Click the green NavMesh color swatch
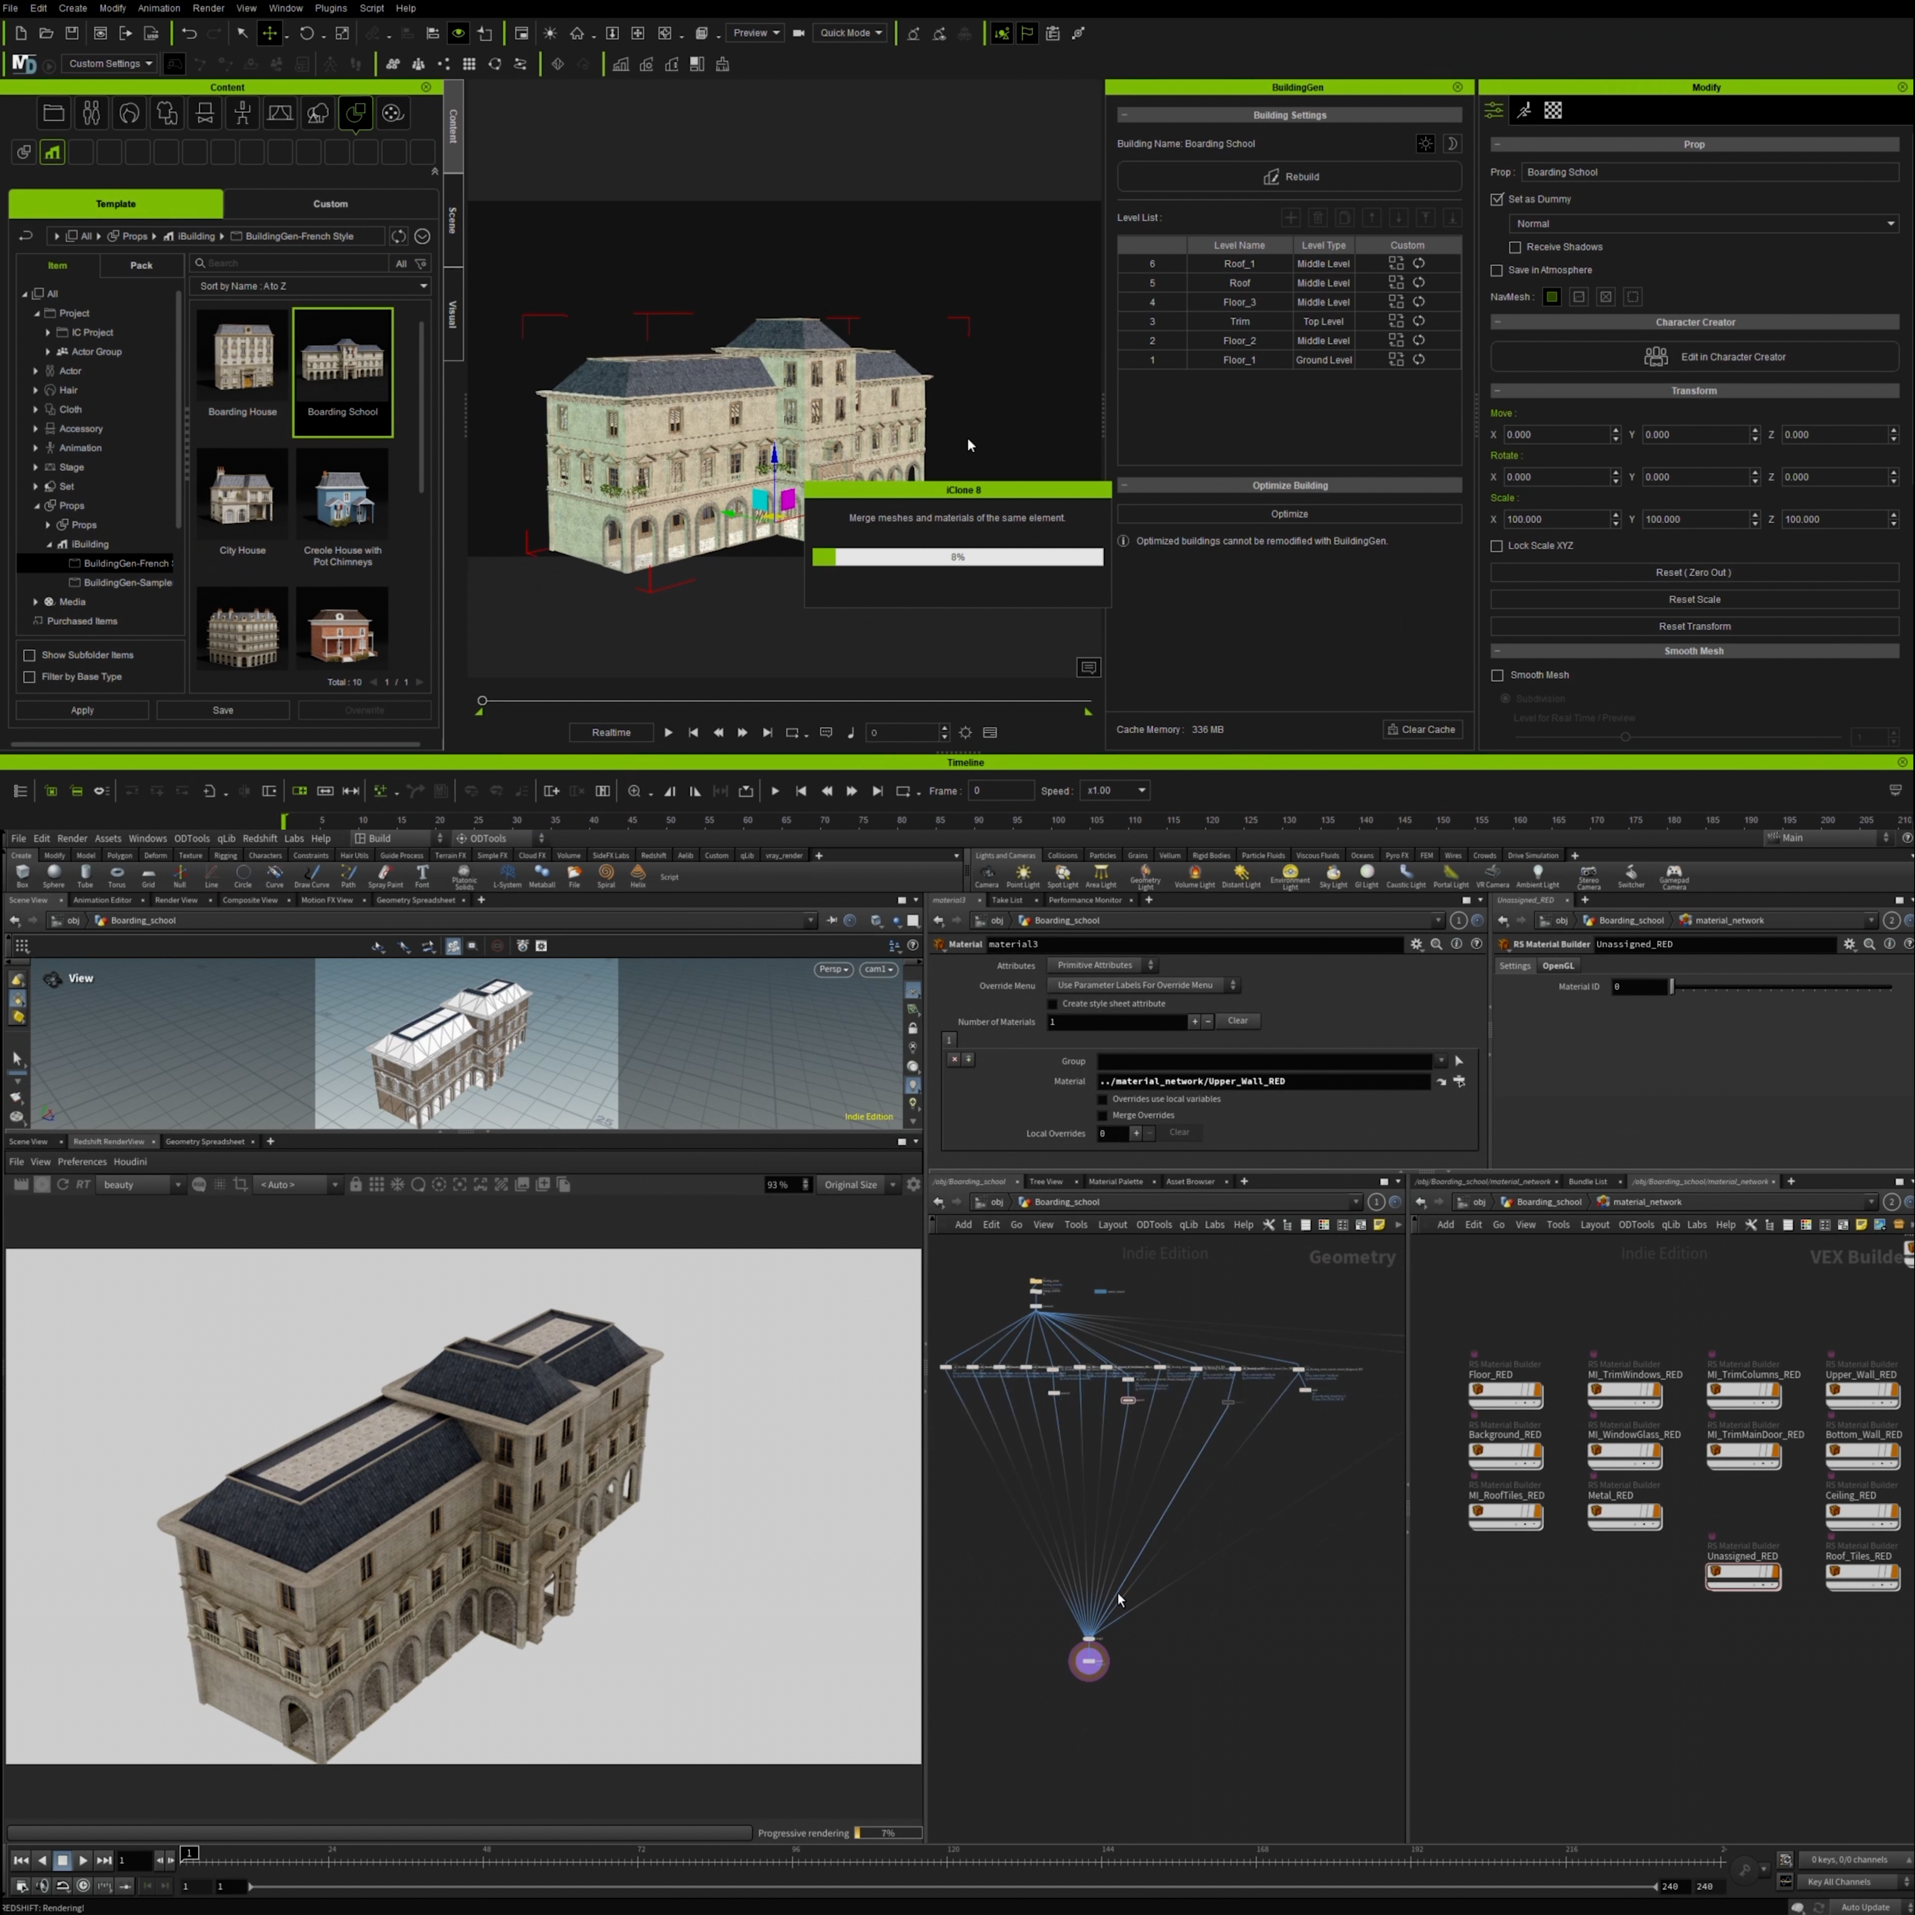This screenshot has width=1915, height=1915. coord(1551,296)
